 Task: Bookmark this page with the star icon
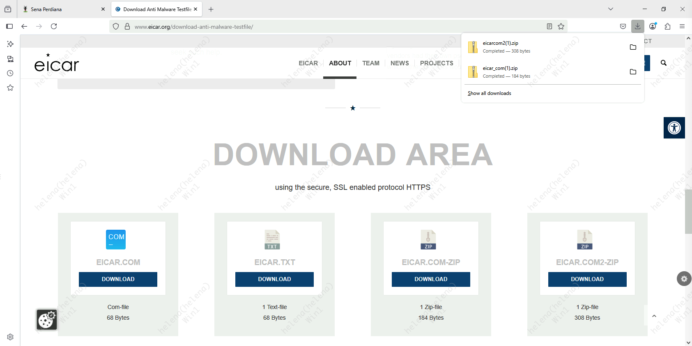561,27
